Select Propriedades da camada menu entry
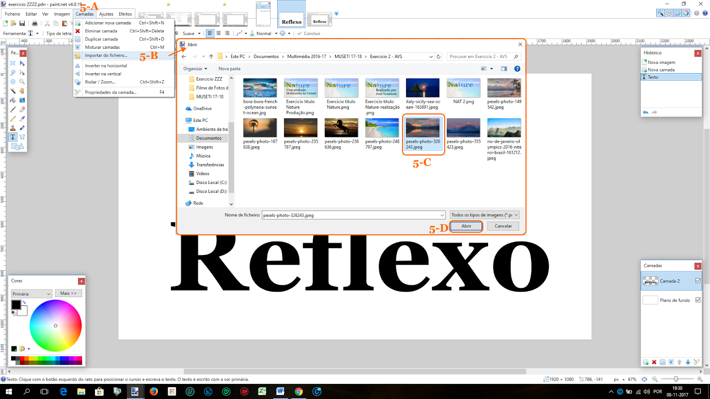710x399 pixels. (x=124, y=92)
